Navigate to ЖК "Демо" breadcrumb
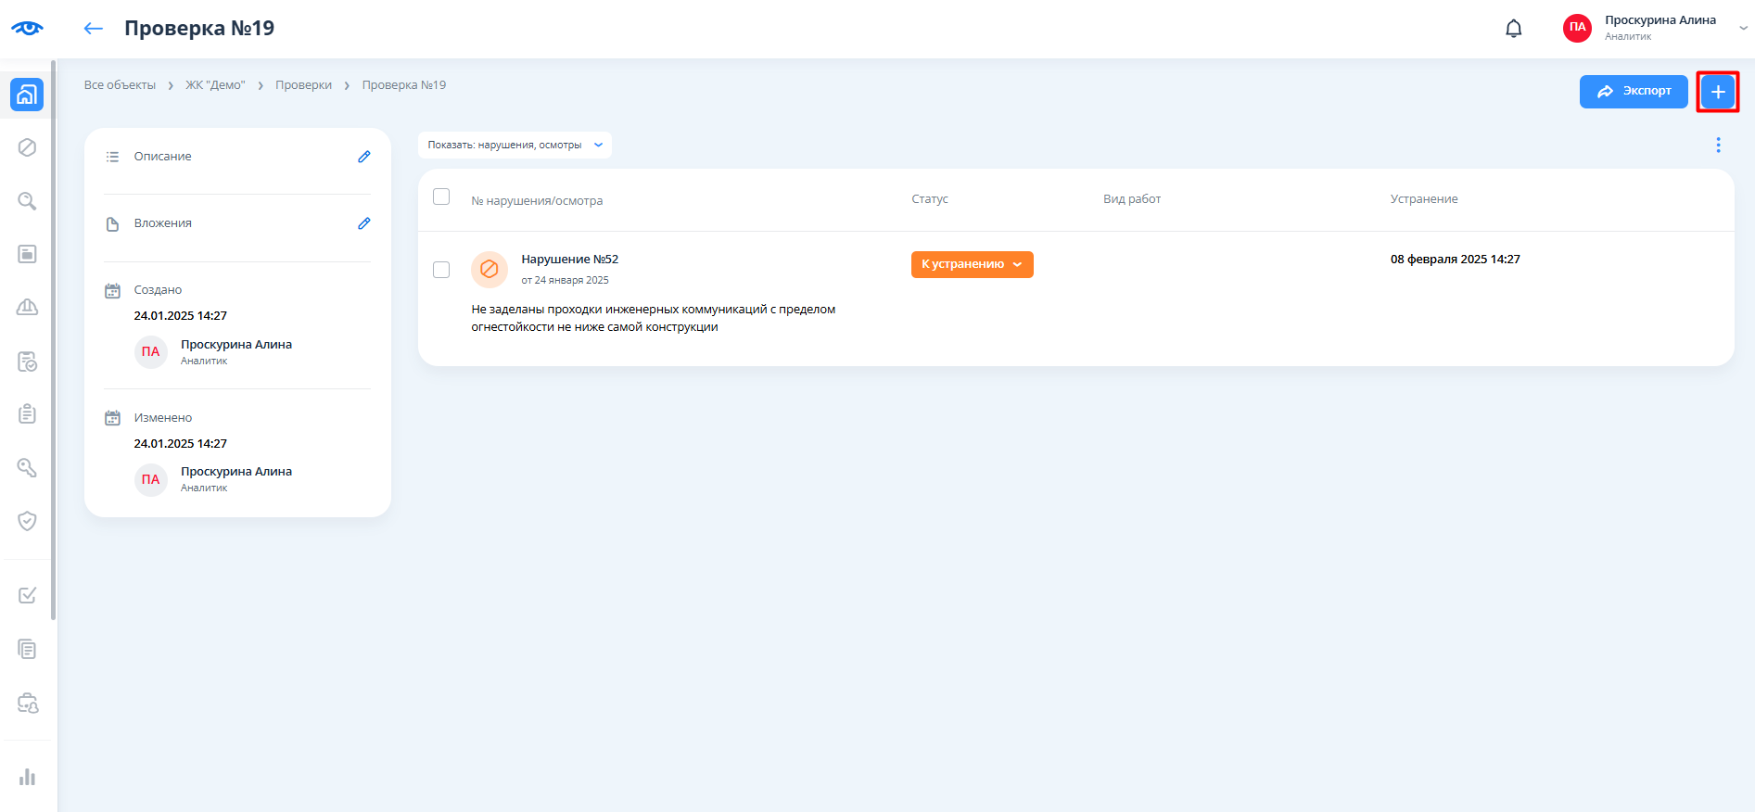Viewport: 1755px width, 812px height. pyautogui.click(x=215, y=85)
